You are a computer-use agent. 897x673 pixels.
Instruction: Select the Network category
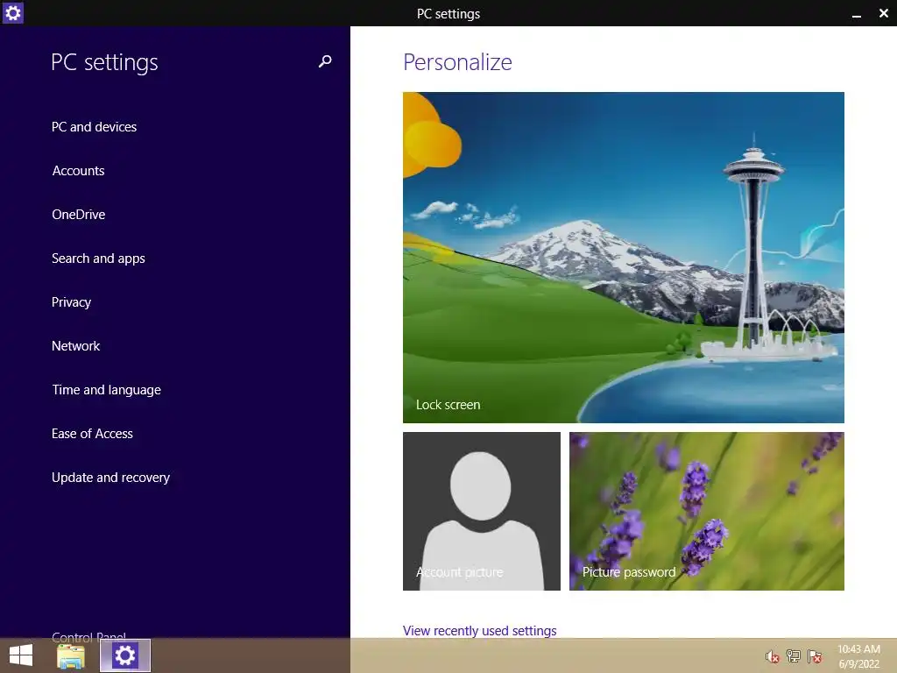pos(75,346)
